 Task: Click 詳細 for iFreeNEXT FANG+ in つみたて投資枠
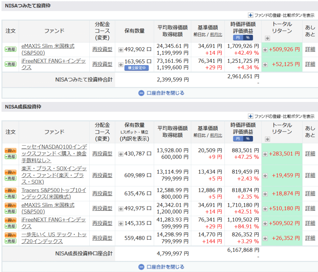point(310,64)
